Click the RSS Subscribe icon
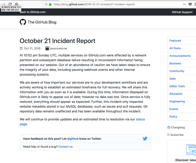Screen dimensions: 196x163 pyautogui.click(x=168, y=135)
